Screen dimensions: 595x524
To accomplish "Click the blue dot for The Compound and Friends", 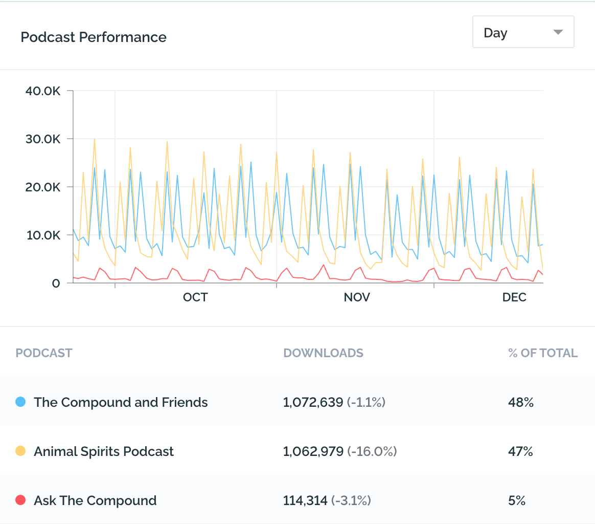I will [20, 402].
